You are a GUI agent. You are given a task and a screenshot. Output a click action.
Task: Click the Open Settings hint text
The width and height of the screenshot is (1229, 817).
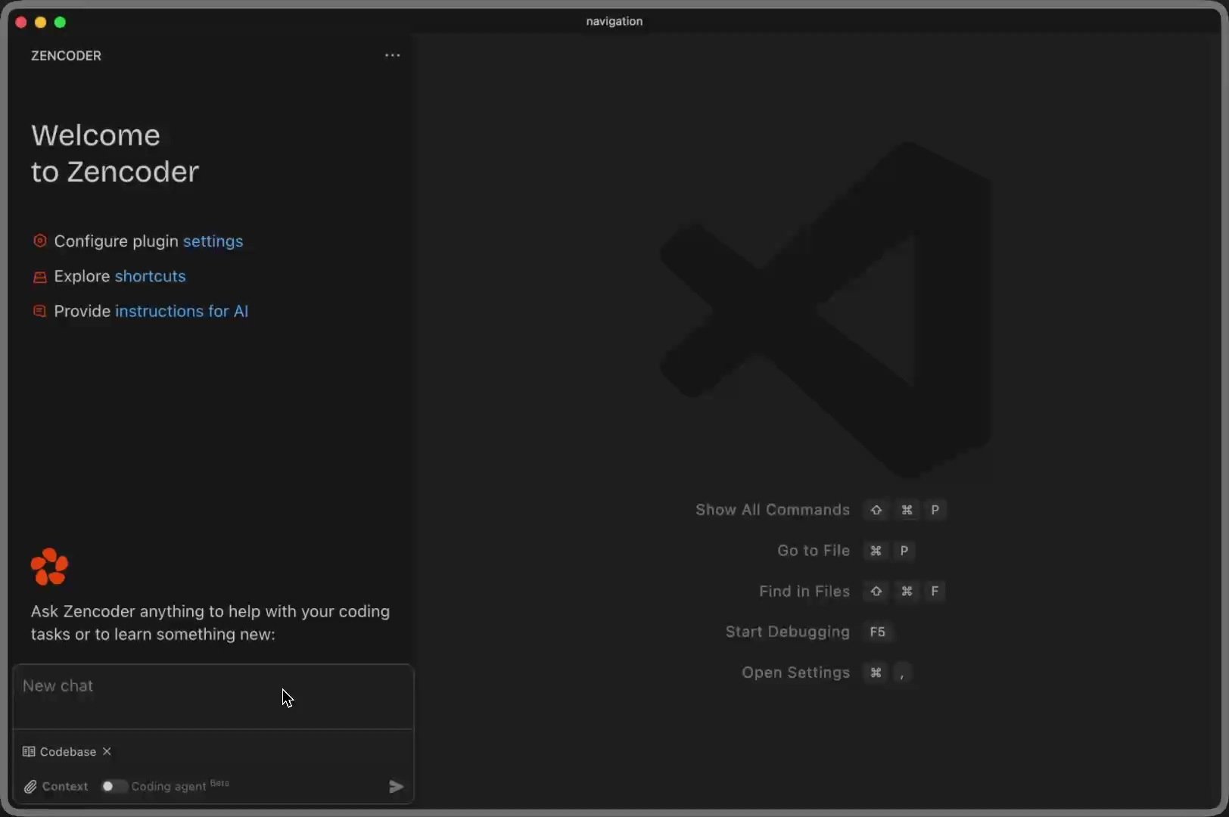click(x=795, y=673)
